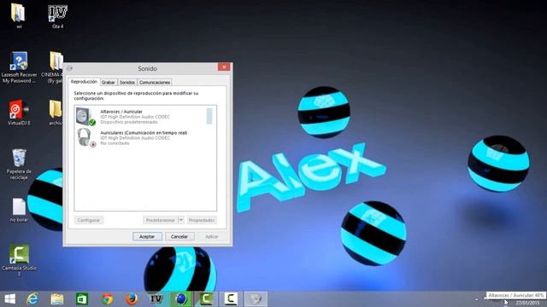Close the Sonido dialog window
Image resolution: width=547 pixels, height=307 pixels.
click(224, 67)
